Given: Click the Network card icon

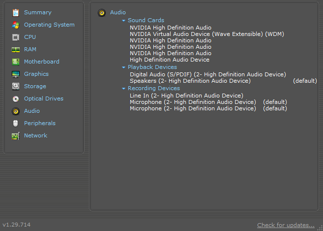Looking at the screenshot, I should pyautogui.click(x=16, y=136).
